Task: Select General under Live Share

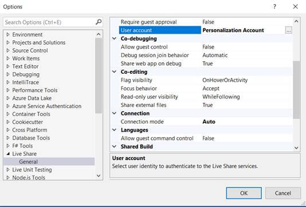Action: point(29,162)
